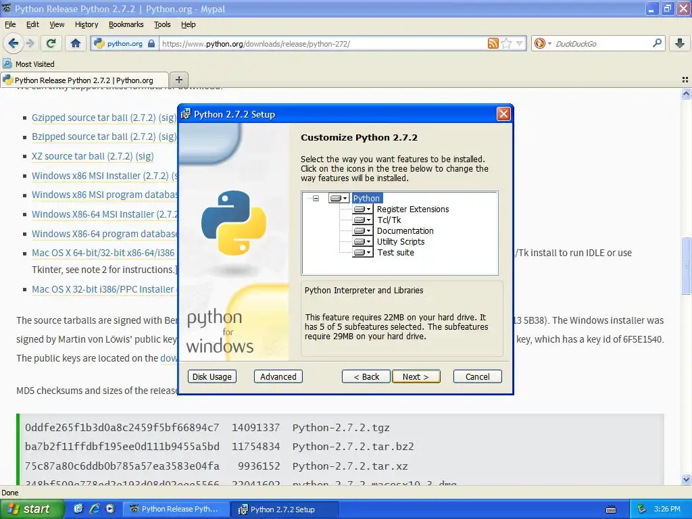
Task: Click the keyboard icon in taskbar
Action: coord(611,510)
